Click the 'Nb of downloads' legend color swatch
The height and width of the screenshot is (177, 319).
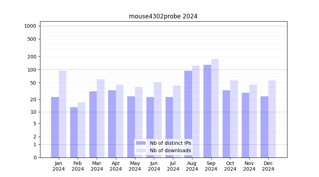141,150
